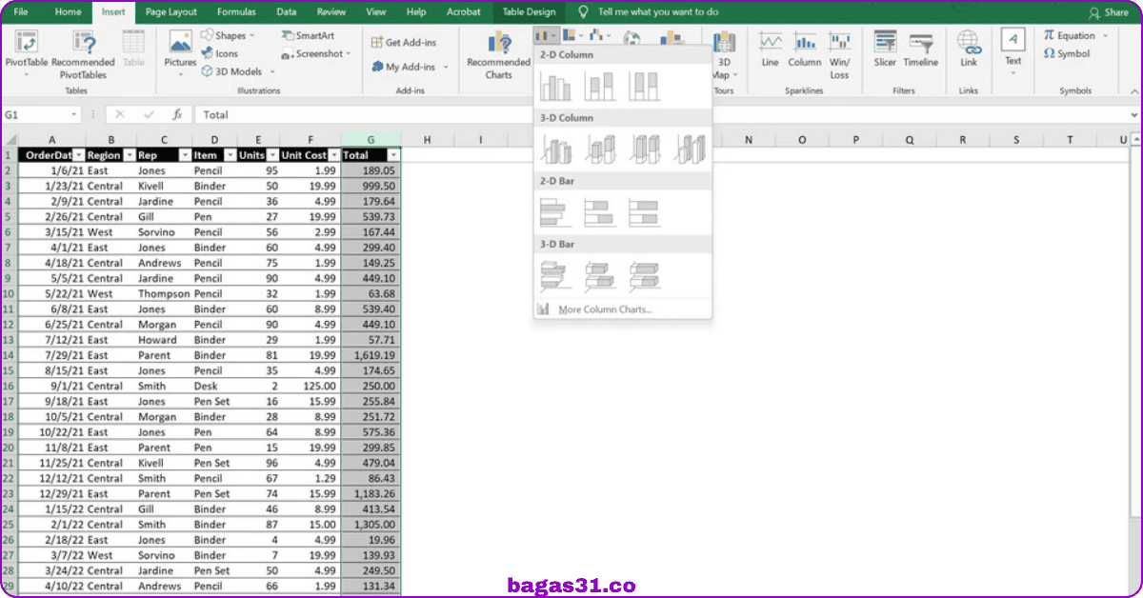This screenshot has width=1143, height=598.
Task: Choose the 2-D Clustered Column chart
Action: [x=555, y=87]
